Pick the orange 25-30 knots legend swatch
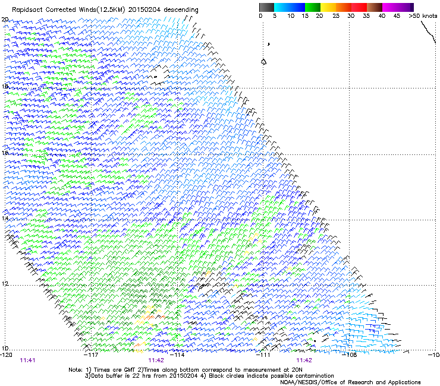This screenshot has width=440, height=386. 344,7
